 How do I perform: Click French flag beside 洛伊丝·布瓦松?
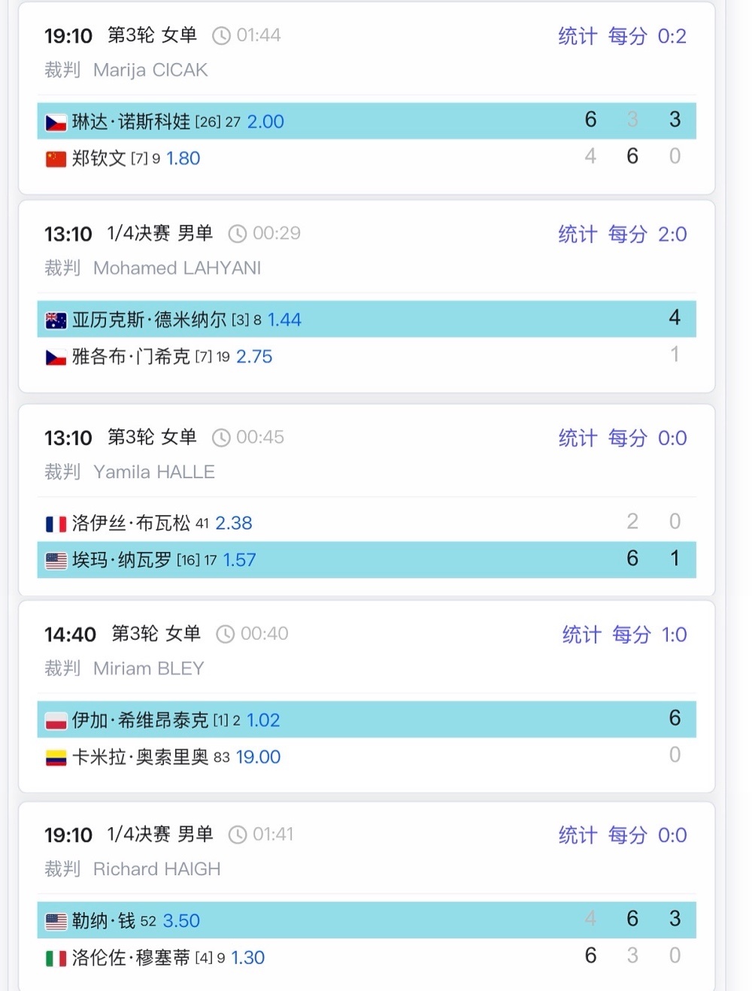tap(56, 523)
